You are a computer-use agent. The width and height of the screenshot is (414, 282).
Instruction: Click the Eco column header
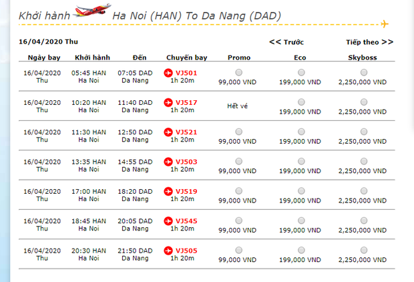[300, 57]
